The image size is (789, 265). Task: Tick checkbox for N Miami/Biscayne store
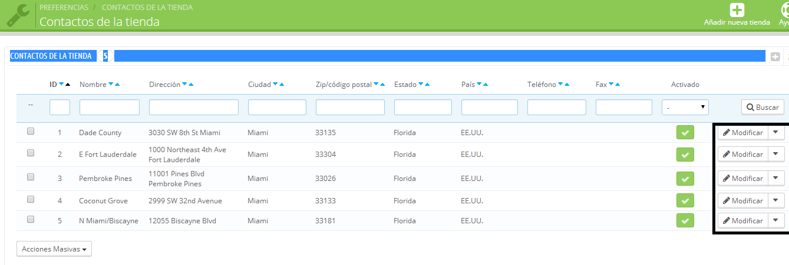click(31, 219)
